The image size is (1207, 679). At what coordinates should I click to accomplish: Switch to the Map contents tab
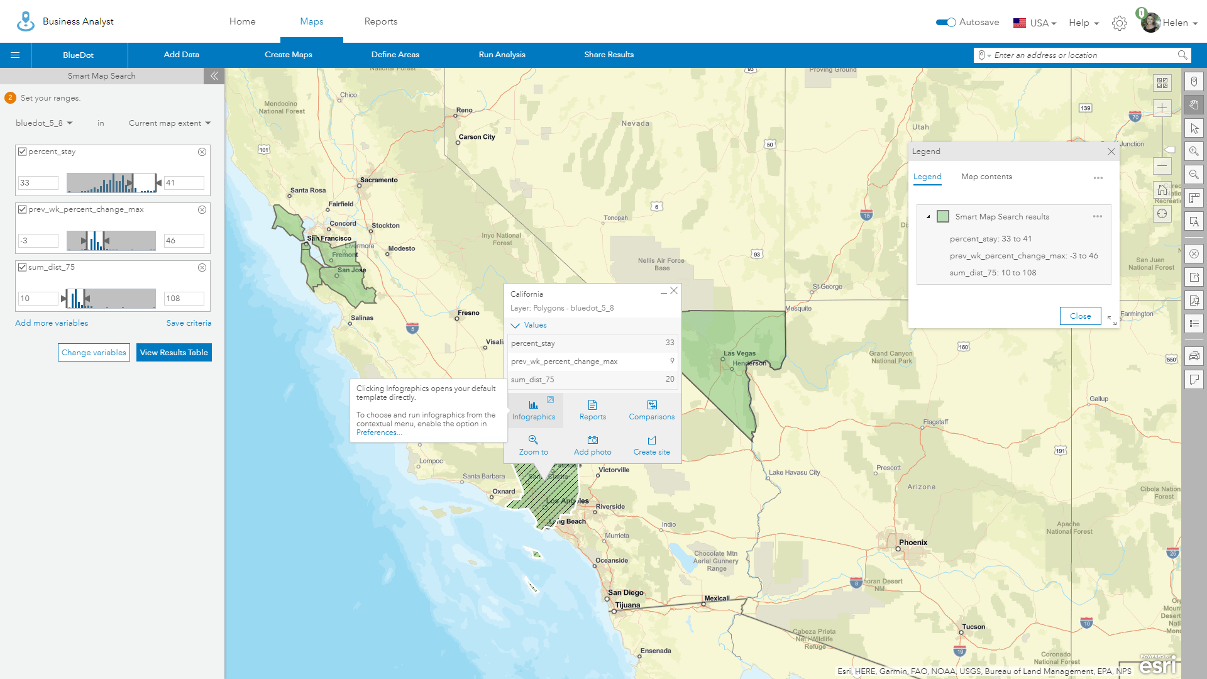pyautogui.click(x=986, y=177)
